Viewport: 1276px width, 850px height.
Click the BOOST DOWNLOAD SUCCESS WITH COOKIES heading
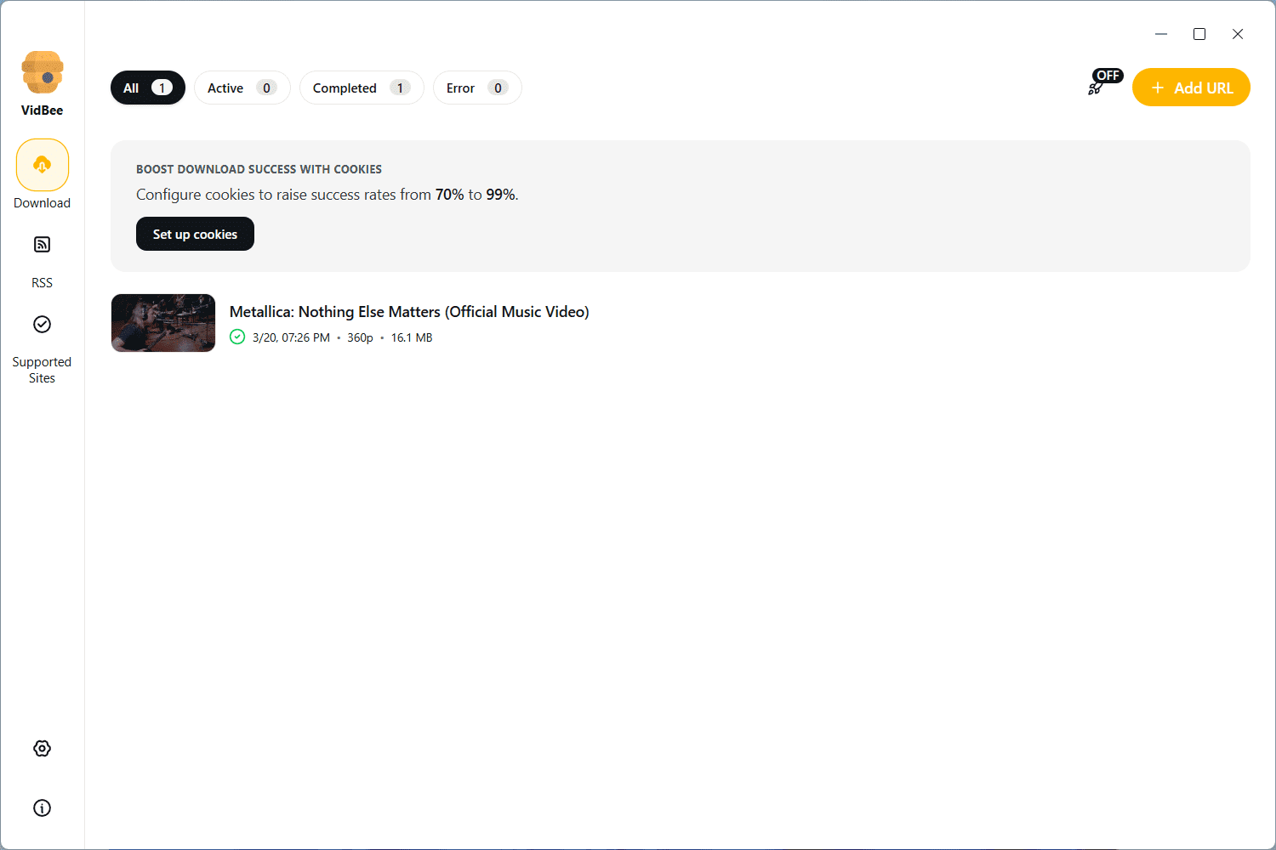click(259, 169)
